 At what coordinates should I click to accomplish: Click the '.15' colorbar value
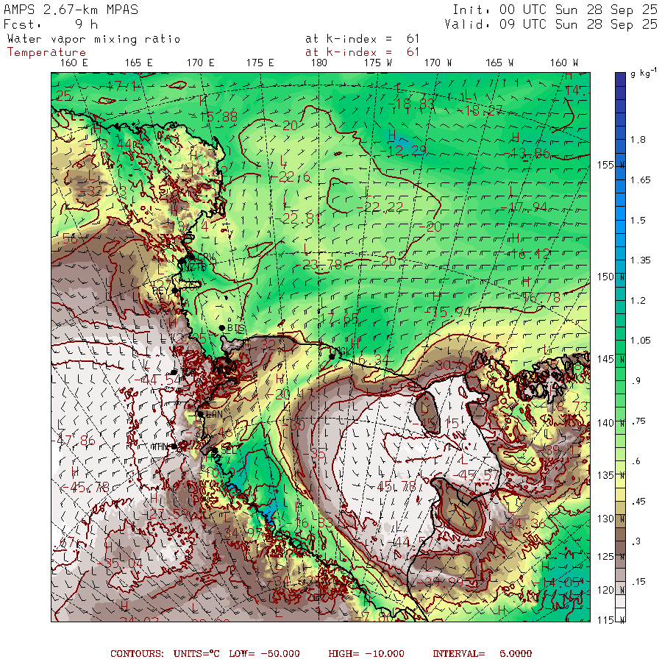pos(638,582)
